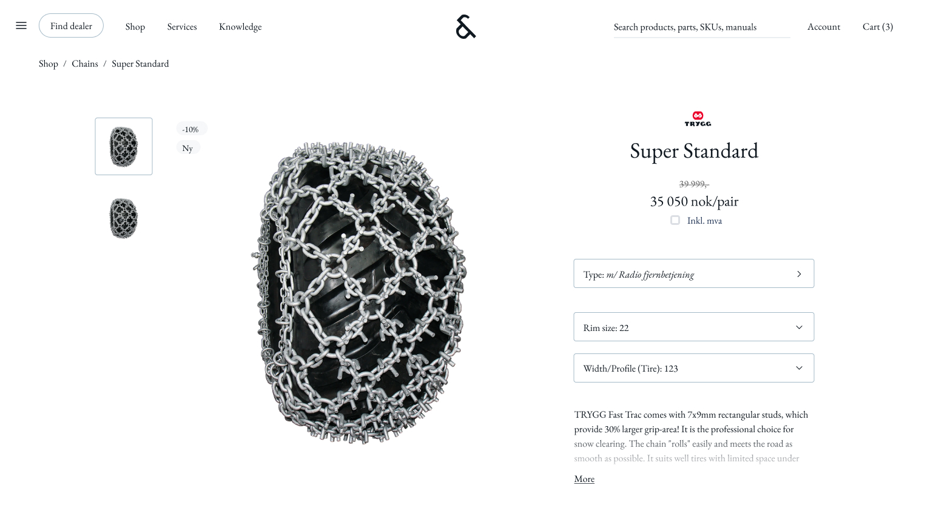The width and height of the screenshot is (933, 508).
Task: Show the full description via More link
Action: [x=584, y=478]
